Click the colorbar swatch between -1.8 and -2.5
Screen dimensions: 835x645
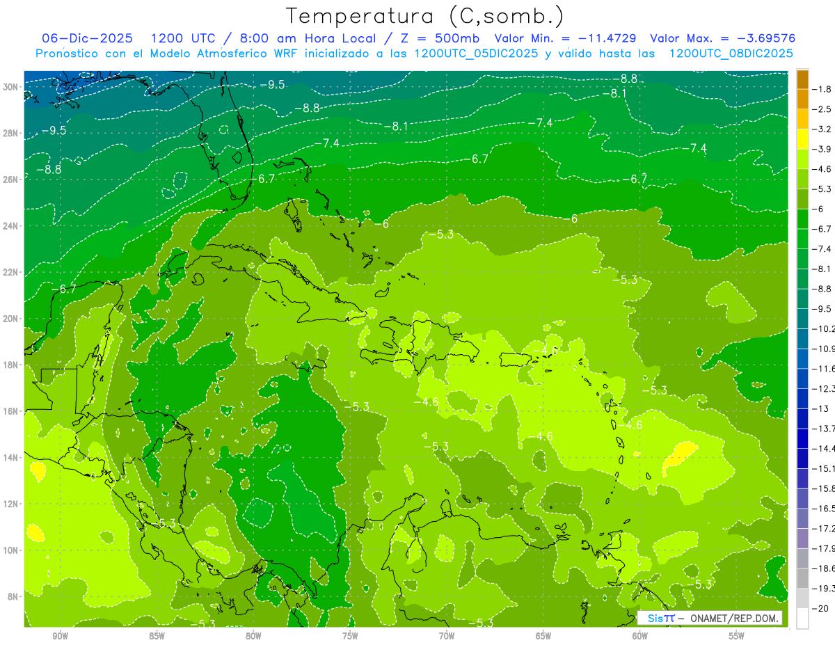pos(802,99)
